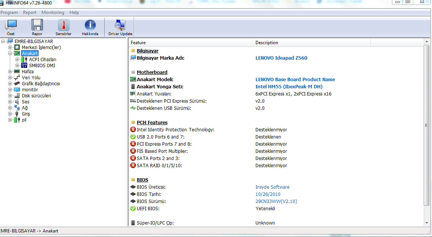Open the Monitoring menu
Viewport: 432px width, 237px height.
tap(53, 12)
